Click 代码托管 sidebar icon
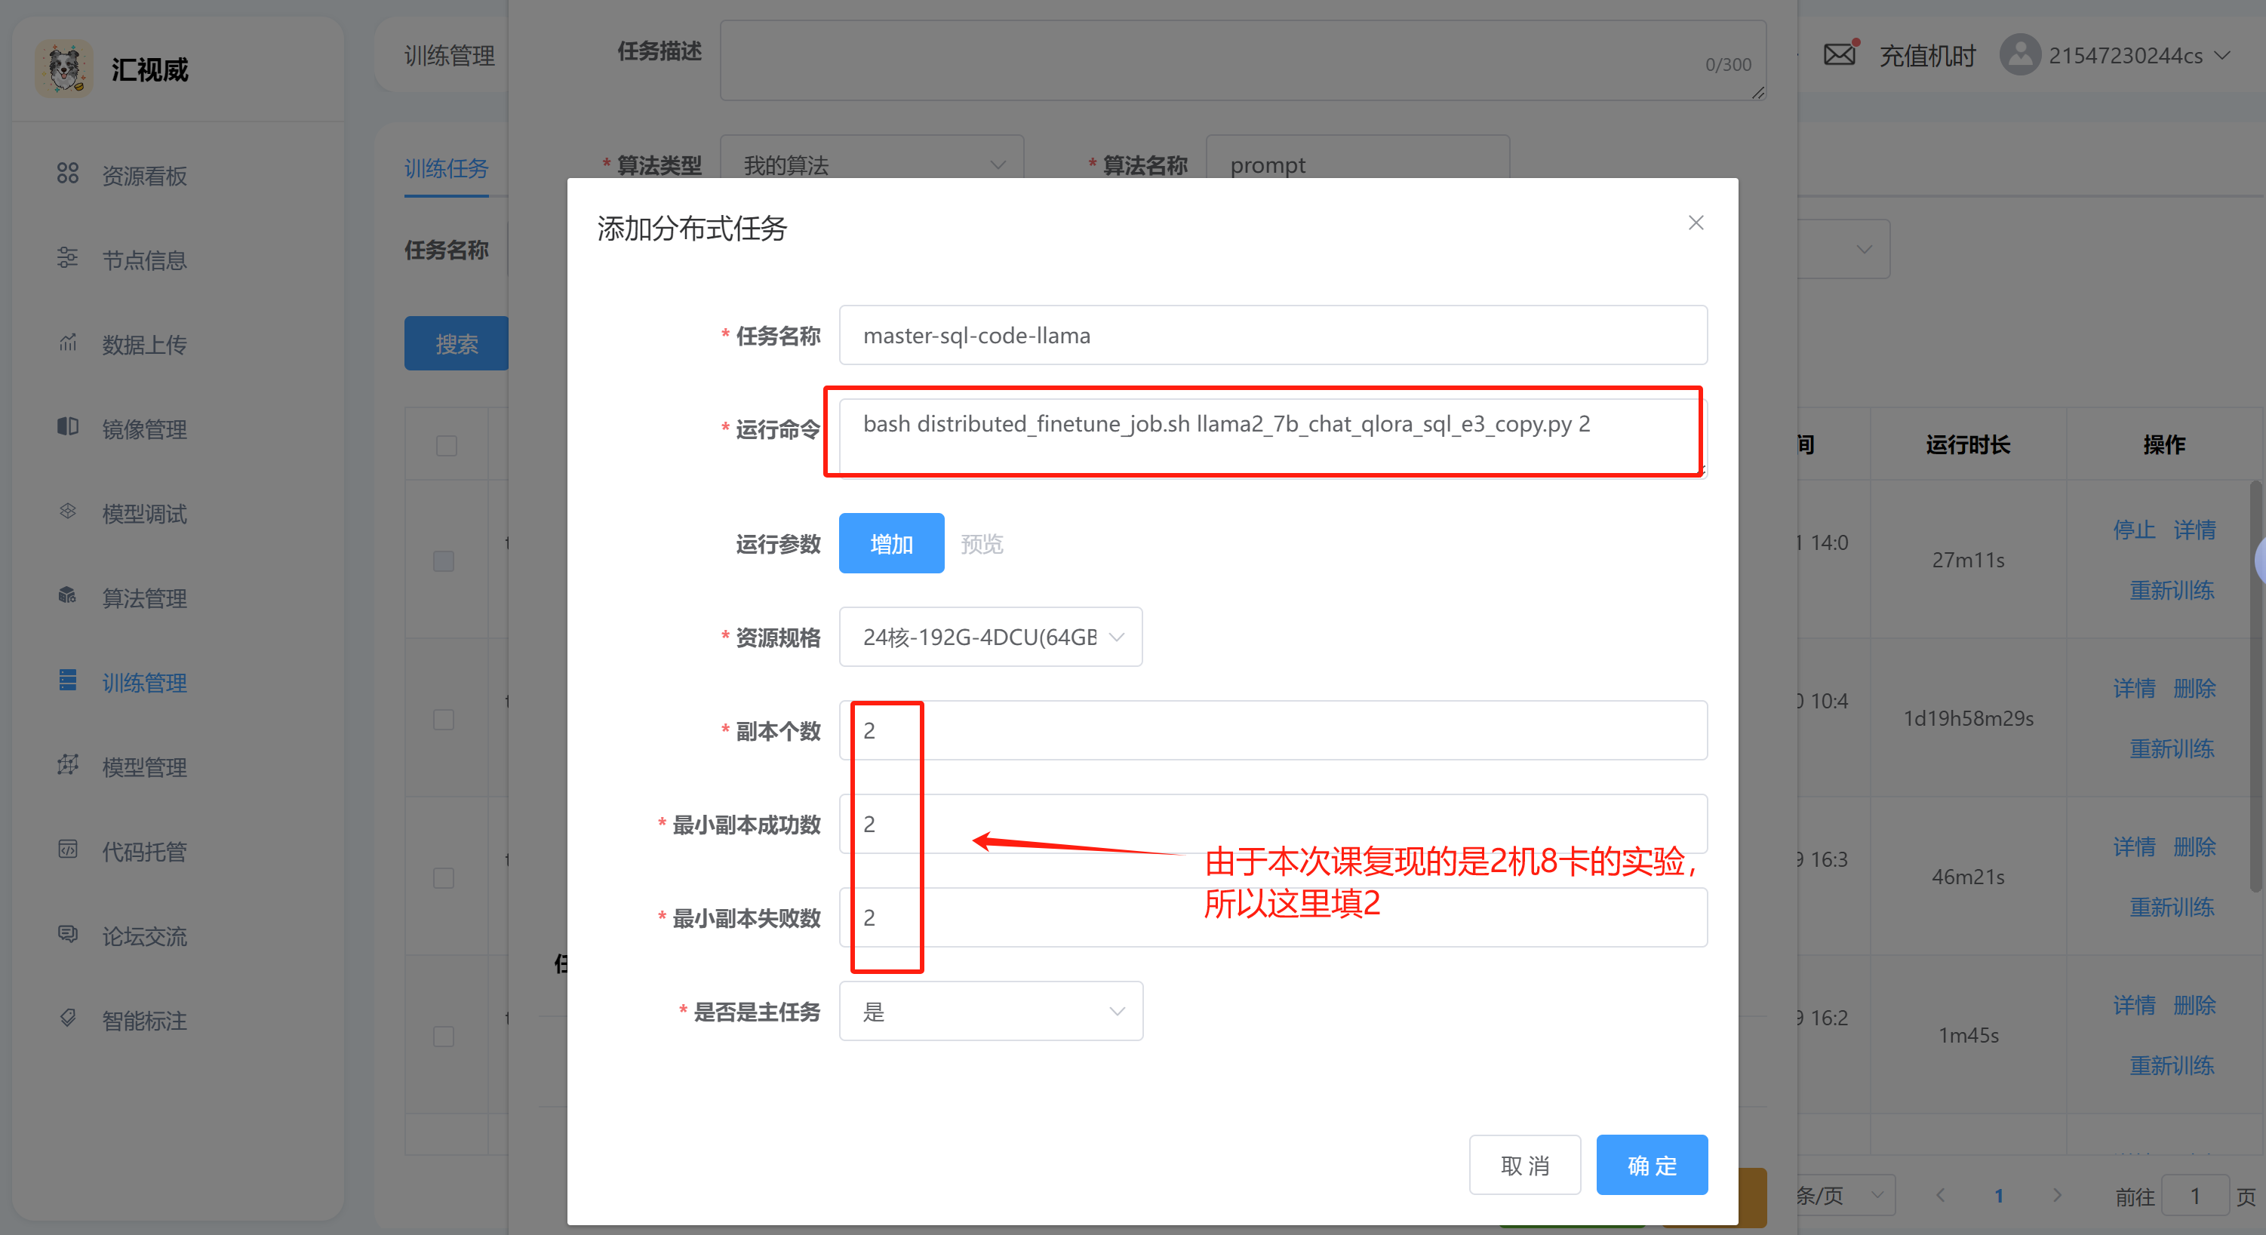This screenshot has width=2266, height=1235. tap(68, 849)
